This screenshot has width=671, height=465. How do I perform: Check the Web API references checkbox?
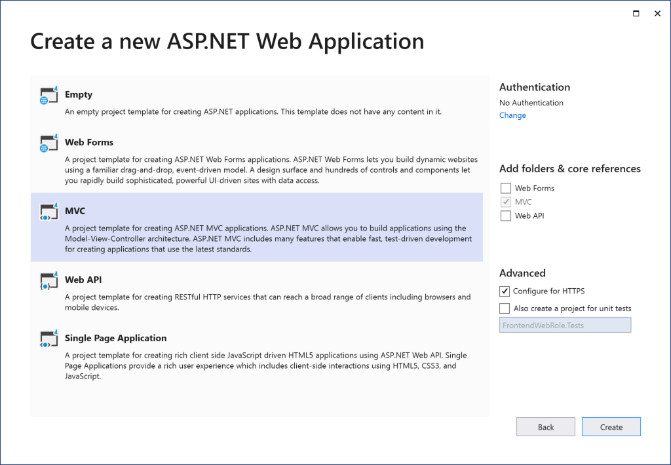pyautogui.click(x=505, y=216)
